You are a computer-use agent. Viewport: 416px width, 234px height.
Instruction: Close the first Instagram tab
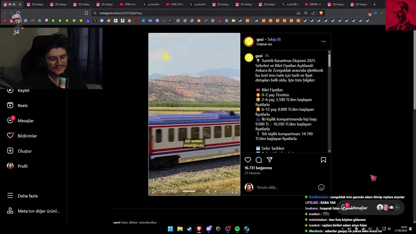click(x=20, y=4)
